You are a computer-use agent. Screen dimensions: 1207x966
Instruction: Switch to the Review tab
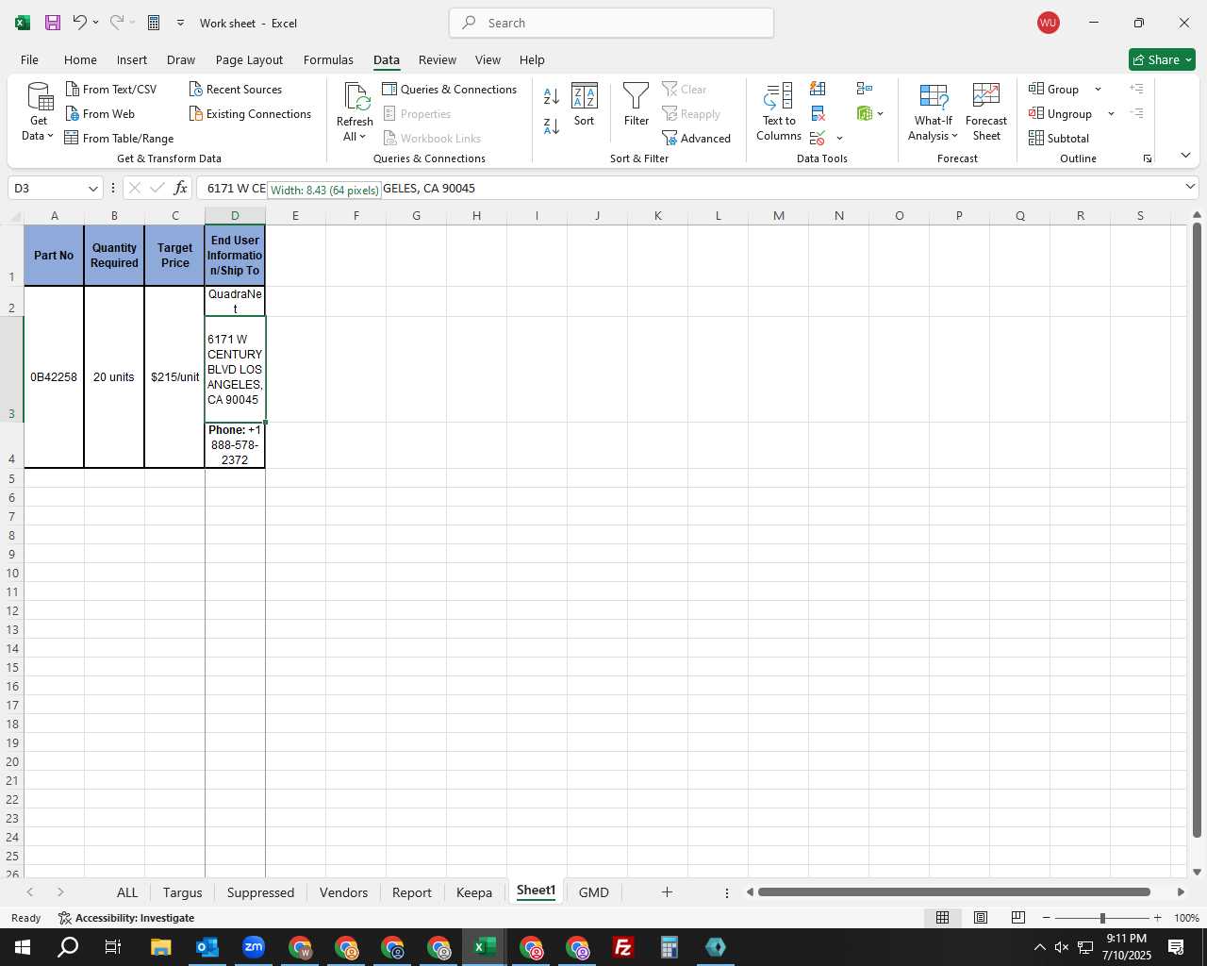pos(438,59)
